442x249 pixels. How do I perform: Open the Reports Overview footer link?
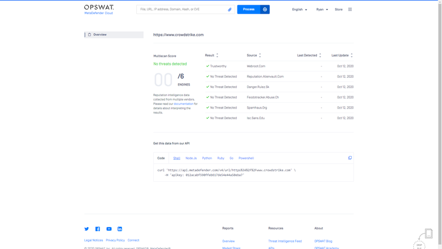(228, 241)
